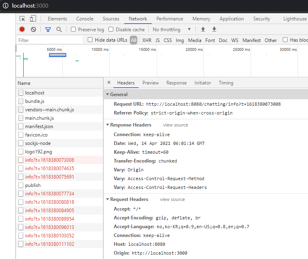
Task: Click the export HAR download icon
Action: click(x=214, y=30)
